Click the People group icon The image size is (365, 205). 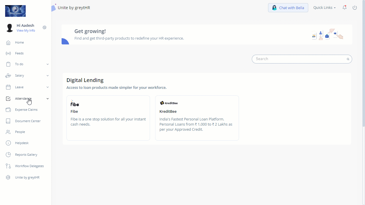point(8,132)
